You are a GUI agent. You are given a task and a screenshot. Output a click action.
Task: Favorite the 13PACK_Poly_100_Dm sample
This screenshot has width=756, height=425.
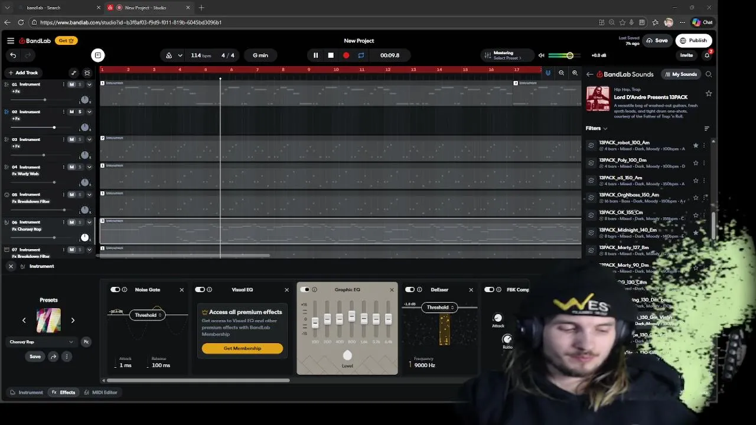(696, 163)
